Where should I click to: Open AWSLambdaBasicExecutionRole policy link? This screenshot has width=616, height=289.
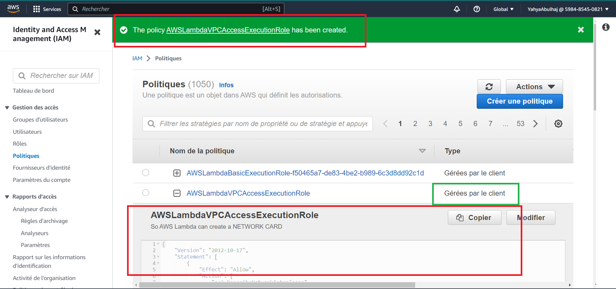[305, 173]
